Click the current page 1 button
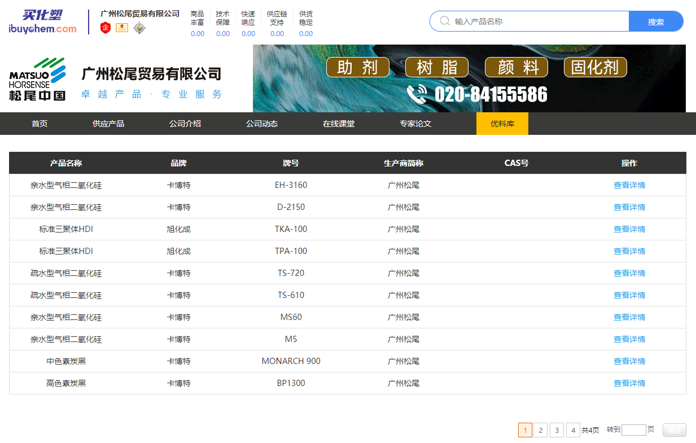 pyautogui.click(x=525, y=430)
